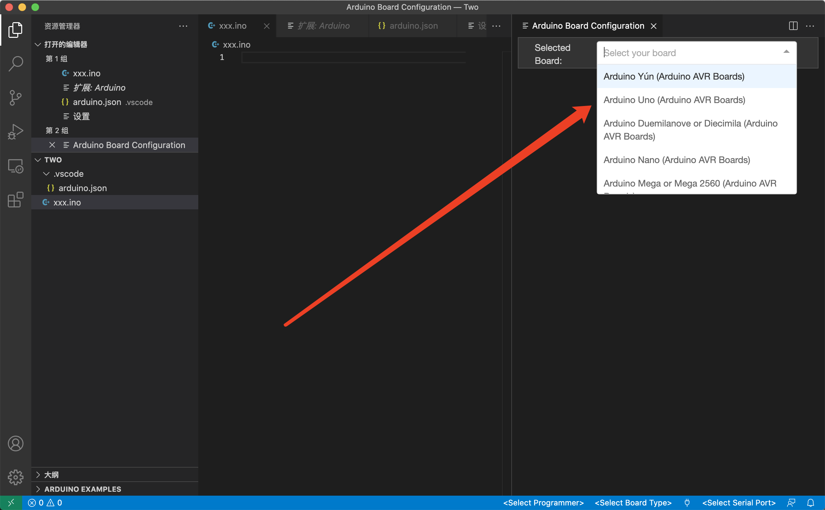Click the split editor right icon
Viewport: 825px width, 510px height.
pyautogui.click(x=793, y=26)
